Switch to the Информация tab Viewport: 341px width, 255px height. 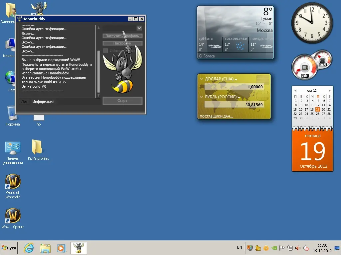[44, 102]
